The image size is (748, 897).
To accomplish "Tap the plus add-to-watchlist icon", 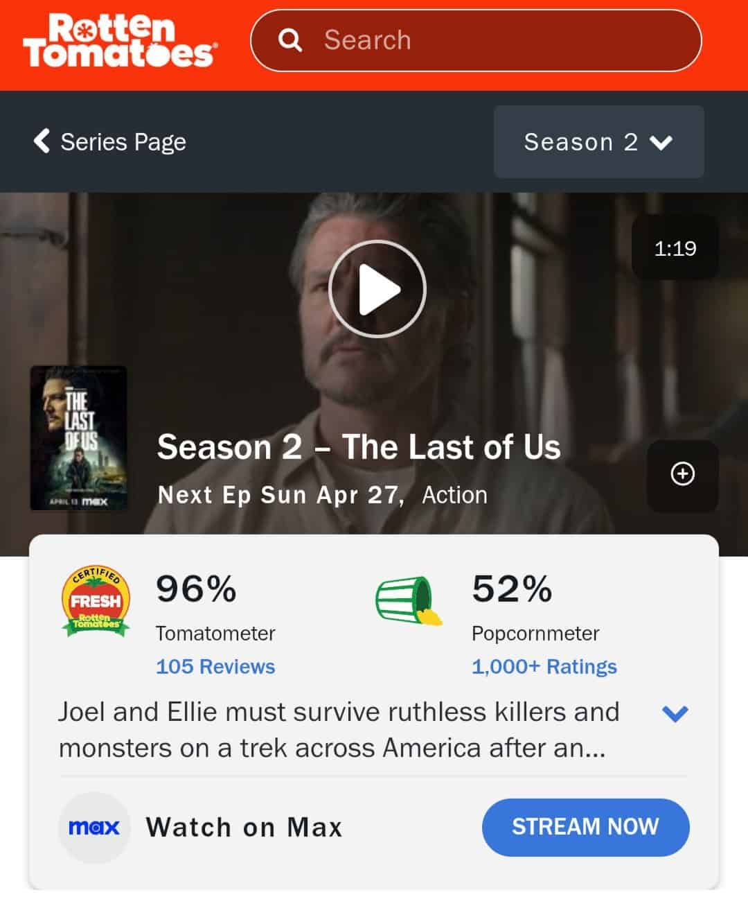I will pos(683,474).
